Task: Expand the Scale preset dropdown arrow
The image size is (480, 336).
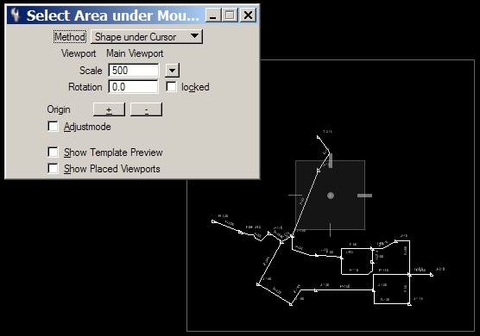Action: click(x=173, y=71)
